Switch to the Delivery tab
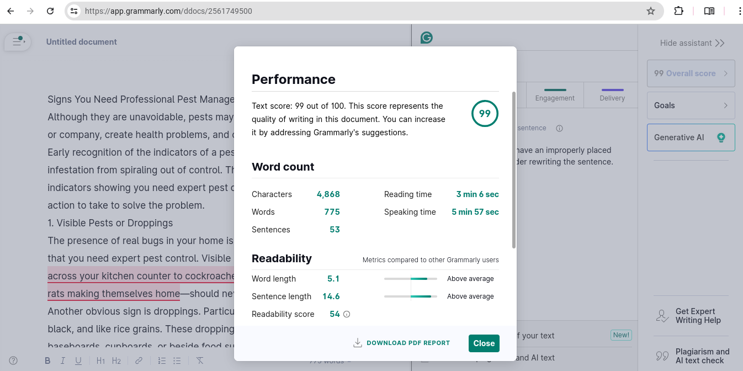 [x=612, y=95]
